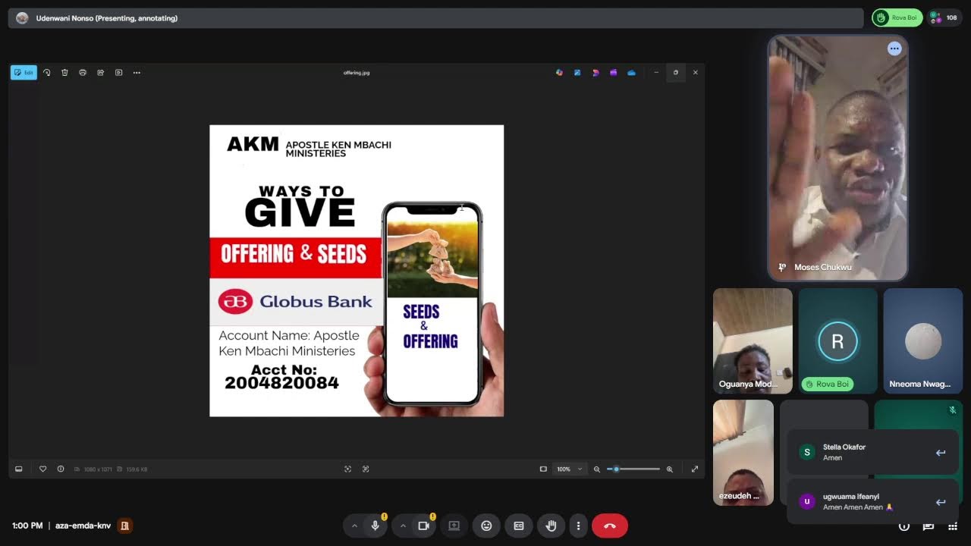Leave the call with red button
The height and width of the screenshot is (546, 971).
610,526
